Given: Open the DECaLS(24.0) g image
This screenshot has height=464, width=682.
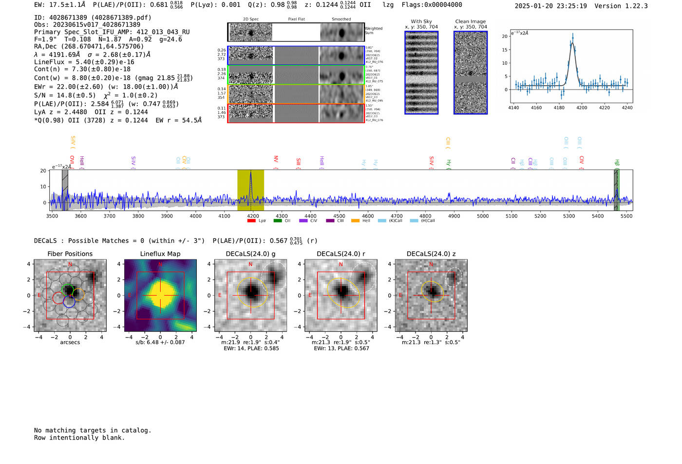Looking at the screenshot, I should point(251,296).
